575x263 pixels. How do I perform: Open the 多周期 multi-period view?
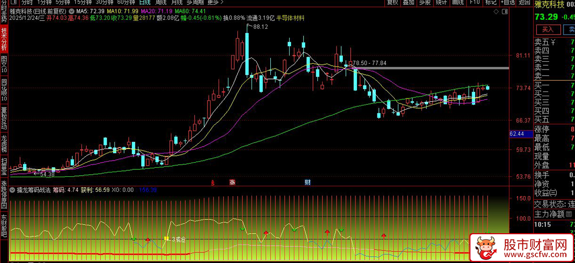tap(195, 2)
